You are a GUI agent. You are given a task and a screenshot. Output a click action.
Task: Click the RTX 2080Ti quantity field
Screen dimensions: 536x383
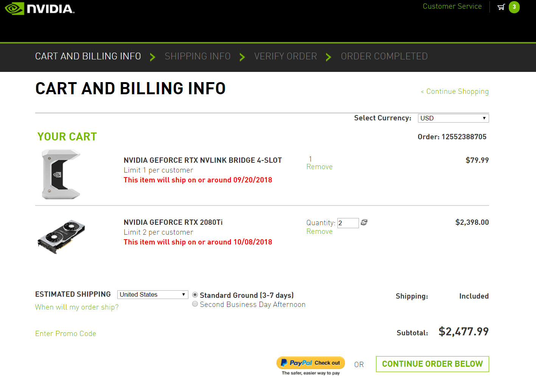click(348, 223)
